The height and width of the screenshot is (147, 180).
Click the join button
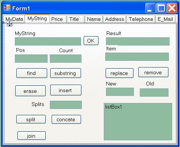[32, 136]
